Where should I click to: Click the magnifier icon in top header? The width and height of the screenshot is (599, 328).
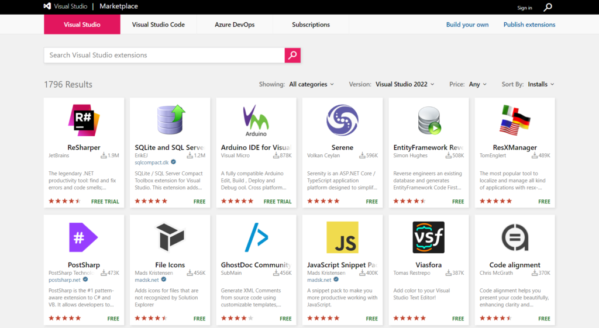pyautogui.click(x=548, y=8)
